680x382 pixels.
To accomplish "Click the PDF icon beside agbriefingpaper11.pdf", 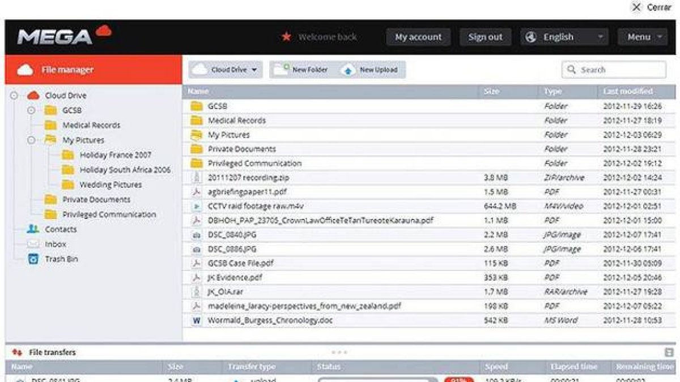I will click(197, 192).
